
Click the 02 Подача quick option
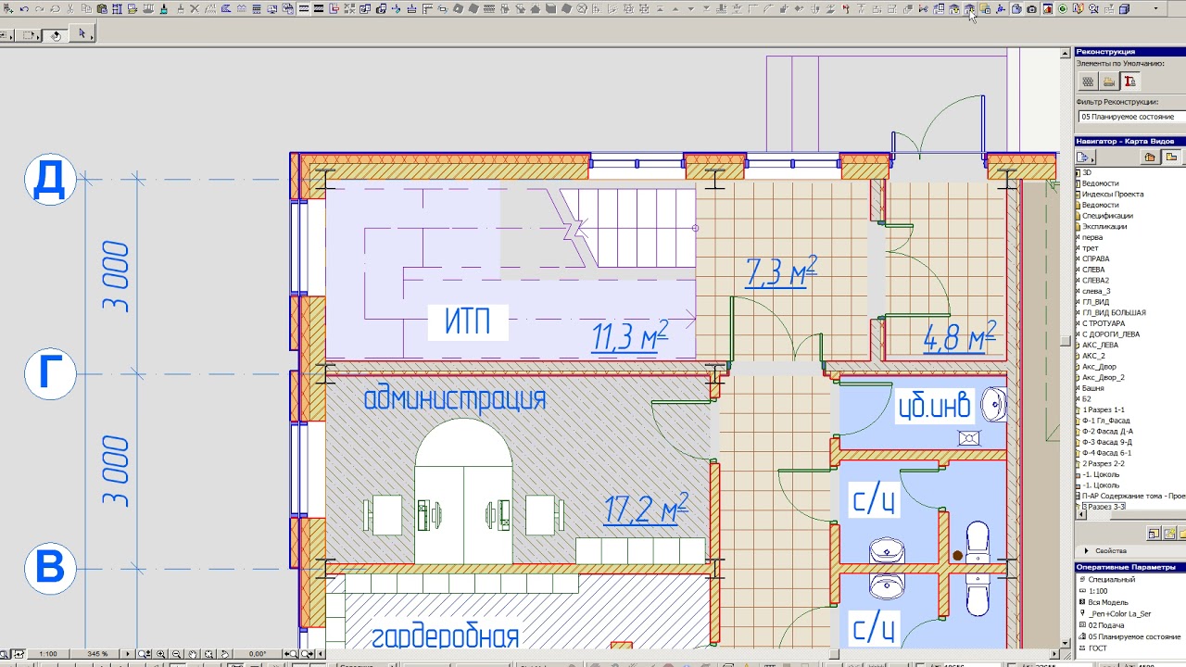pos(1104,625)
